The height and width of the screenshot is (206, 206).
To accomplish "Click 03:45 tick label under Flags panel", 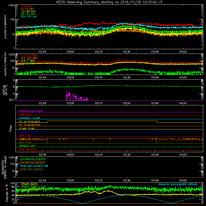I will (x=155, y=155).
